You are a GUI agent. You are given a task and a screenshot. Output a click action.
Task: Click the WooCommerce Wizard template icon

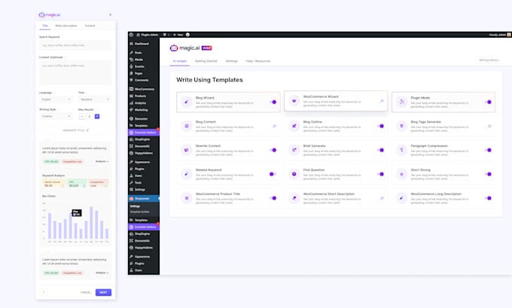coord(294,101)
